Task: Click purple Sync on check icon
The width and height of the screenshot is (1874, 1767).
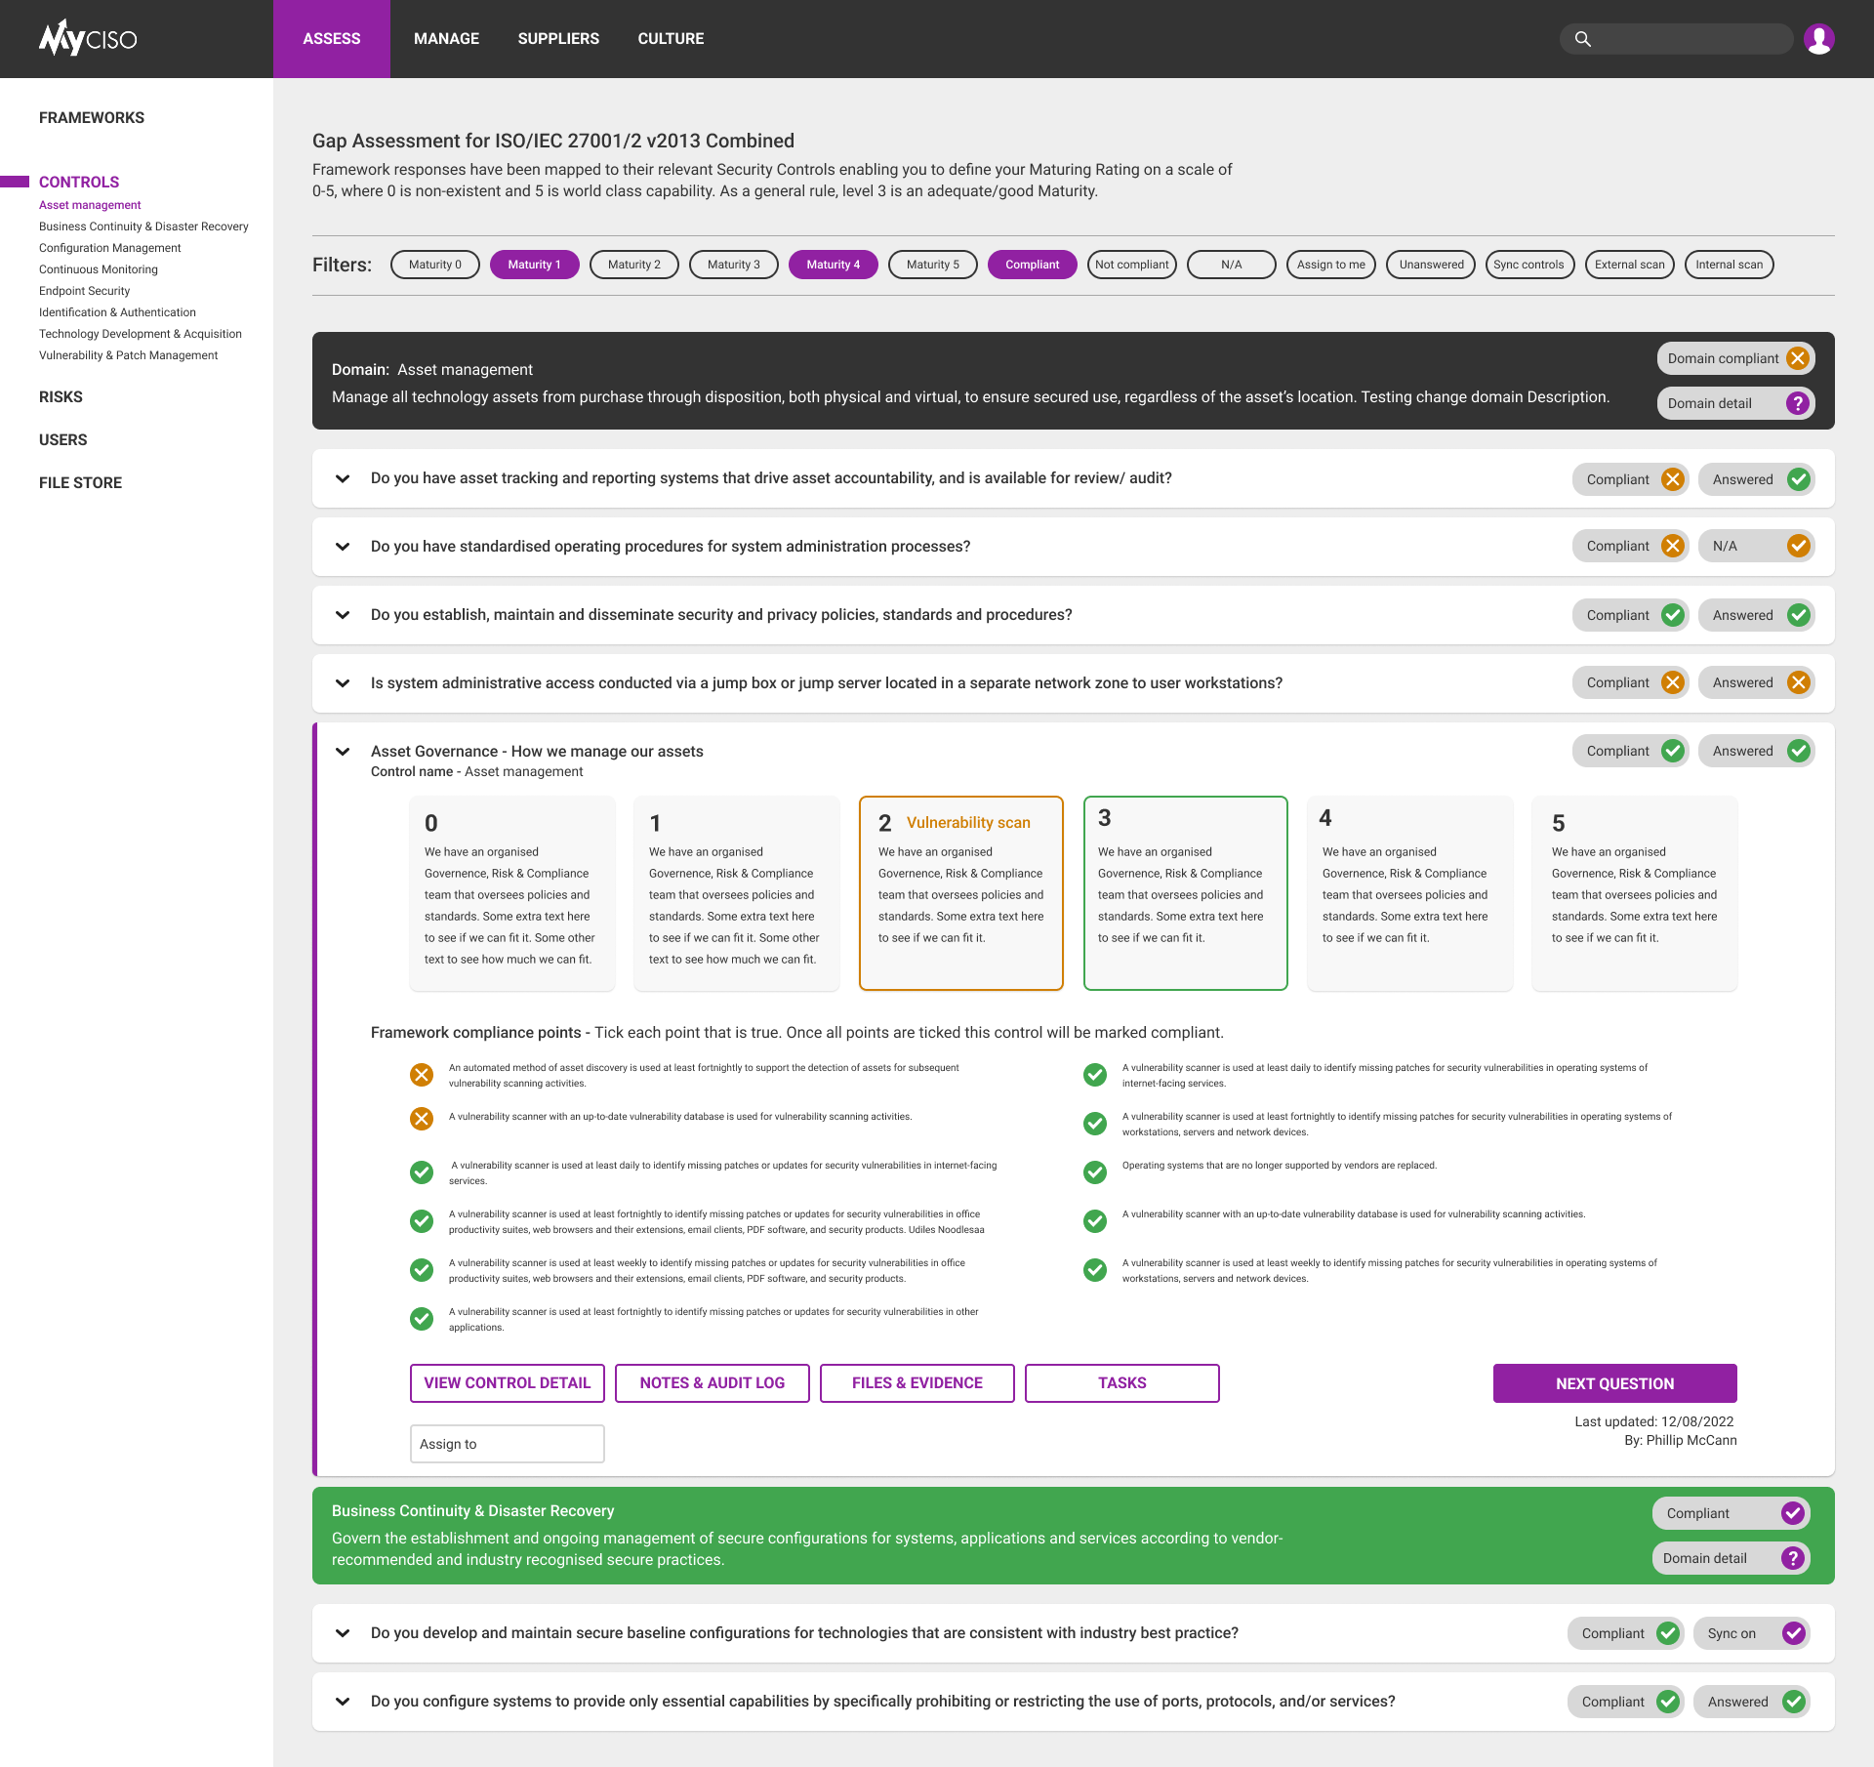Action: pyautogui.click(x=1793, y=1633)
